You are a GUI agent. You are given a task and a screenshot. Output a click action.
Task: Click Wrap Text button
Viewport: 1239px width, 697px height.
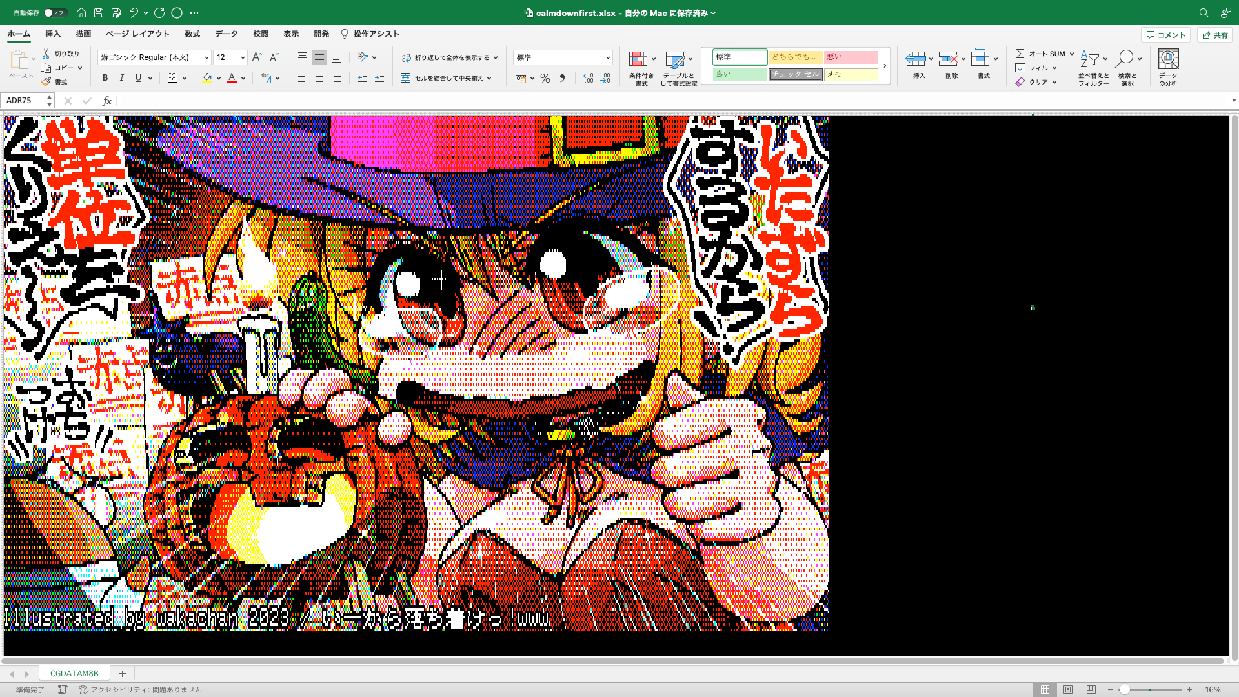[x=450, y=57]
